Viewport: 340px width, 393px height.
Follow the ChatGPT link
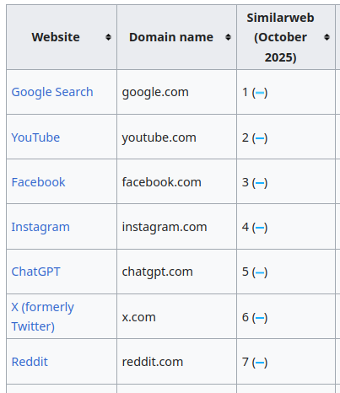pyautogui.click(x=35, y=272)
